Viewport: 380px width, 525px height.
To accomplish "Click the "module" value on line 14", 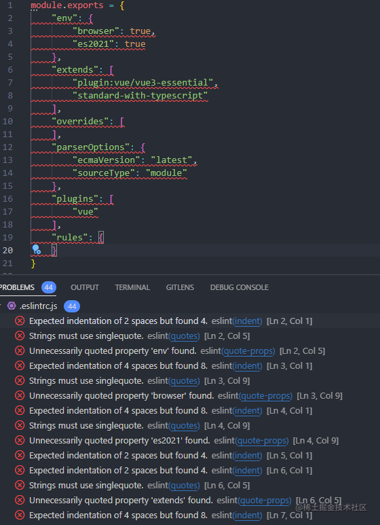I will pyautogui.click(x=166, y=173).
